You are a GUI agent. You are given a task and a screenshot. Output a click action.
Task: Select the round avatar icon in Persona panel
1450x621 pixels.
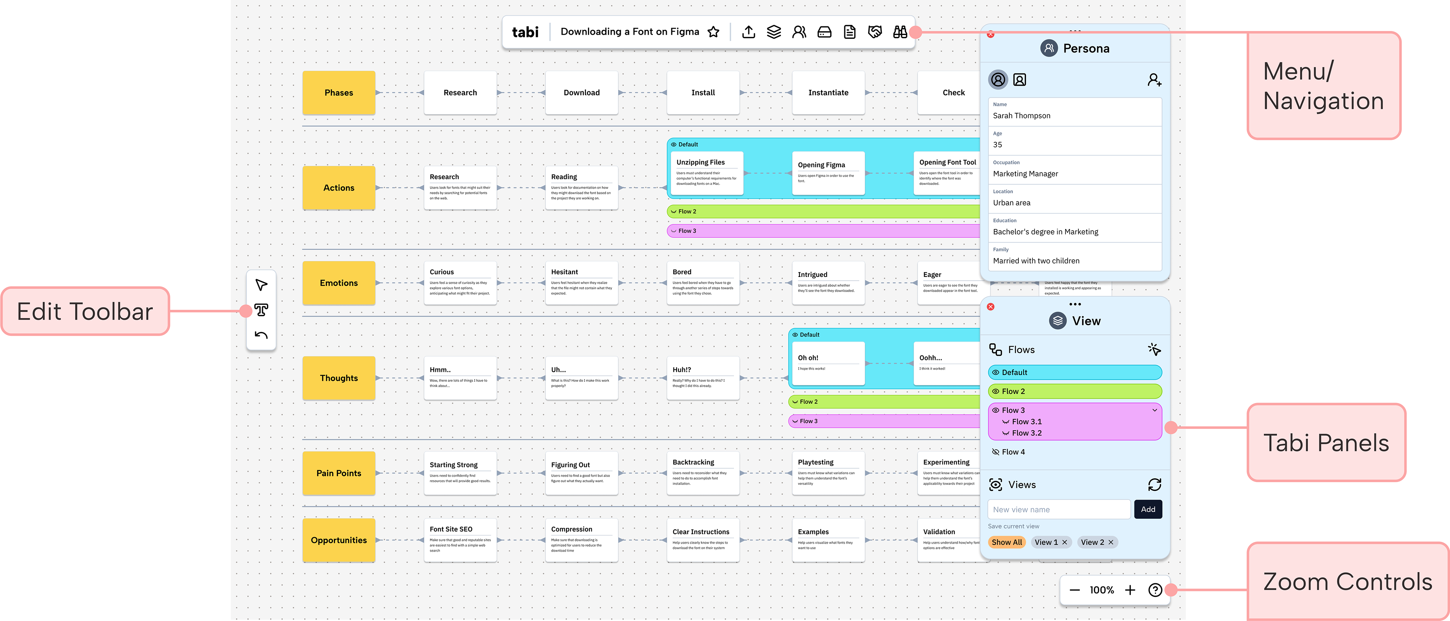coord(998,80)
